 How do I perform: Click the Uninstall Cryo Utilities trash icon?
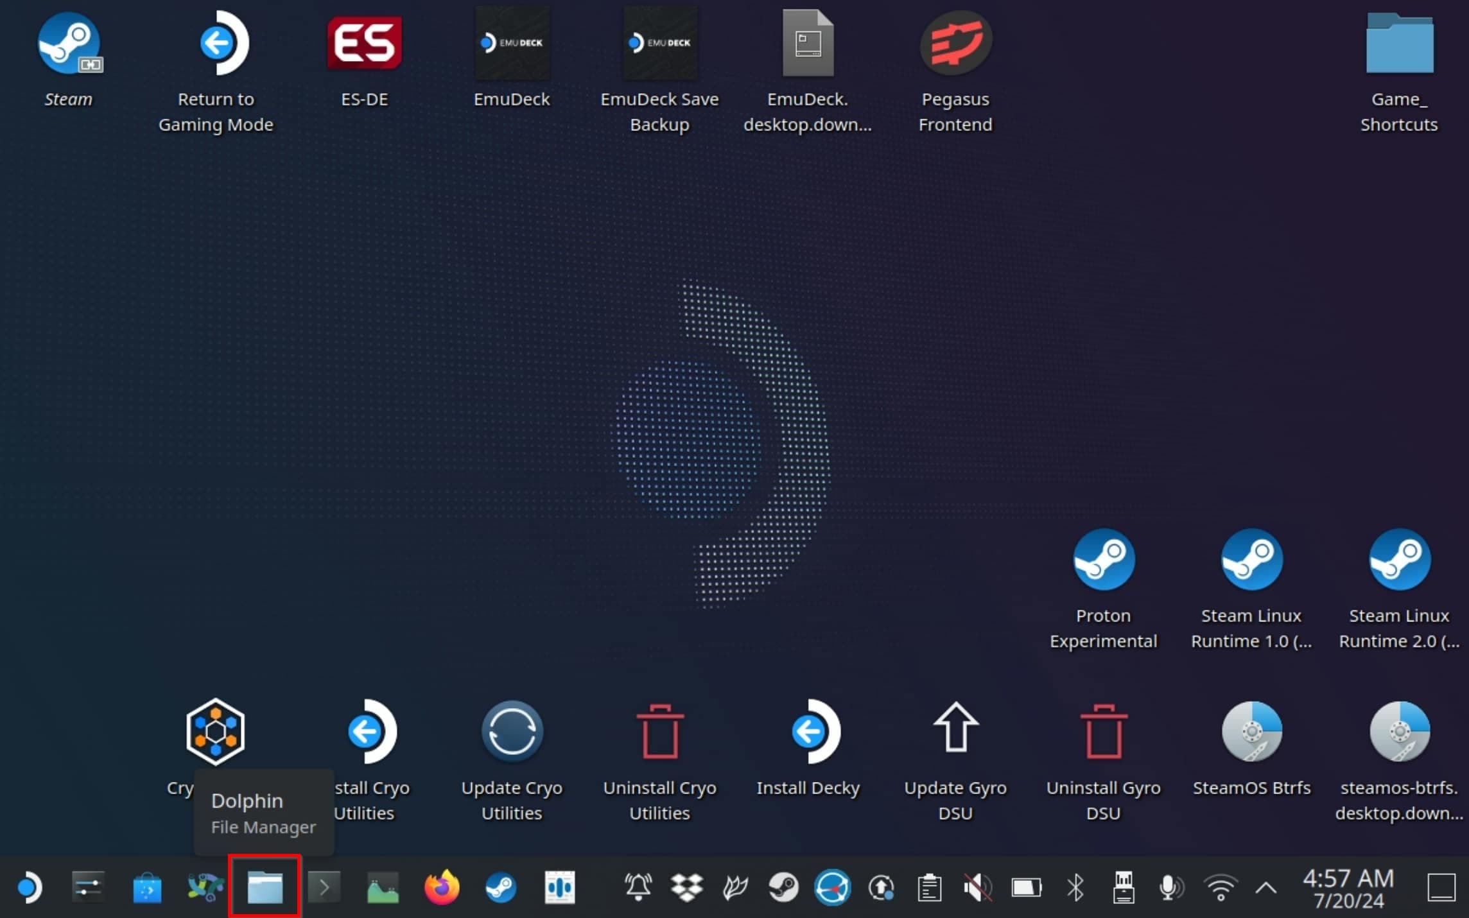[660, 732]
